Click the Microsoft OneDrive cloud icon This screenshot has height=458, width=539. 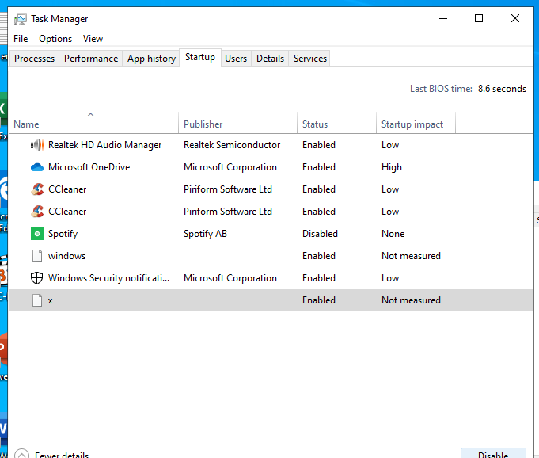[37, 167]
